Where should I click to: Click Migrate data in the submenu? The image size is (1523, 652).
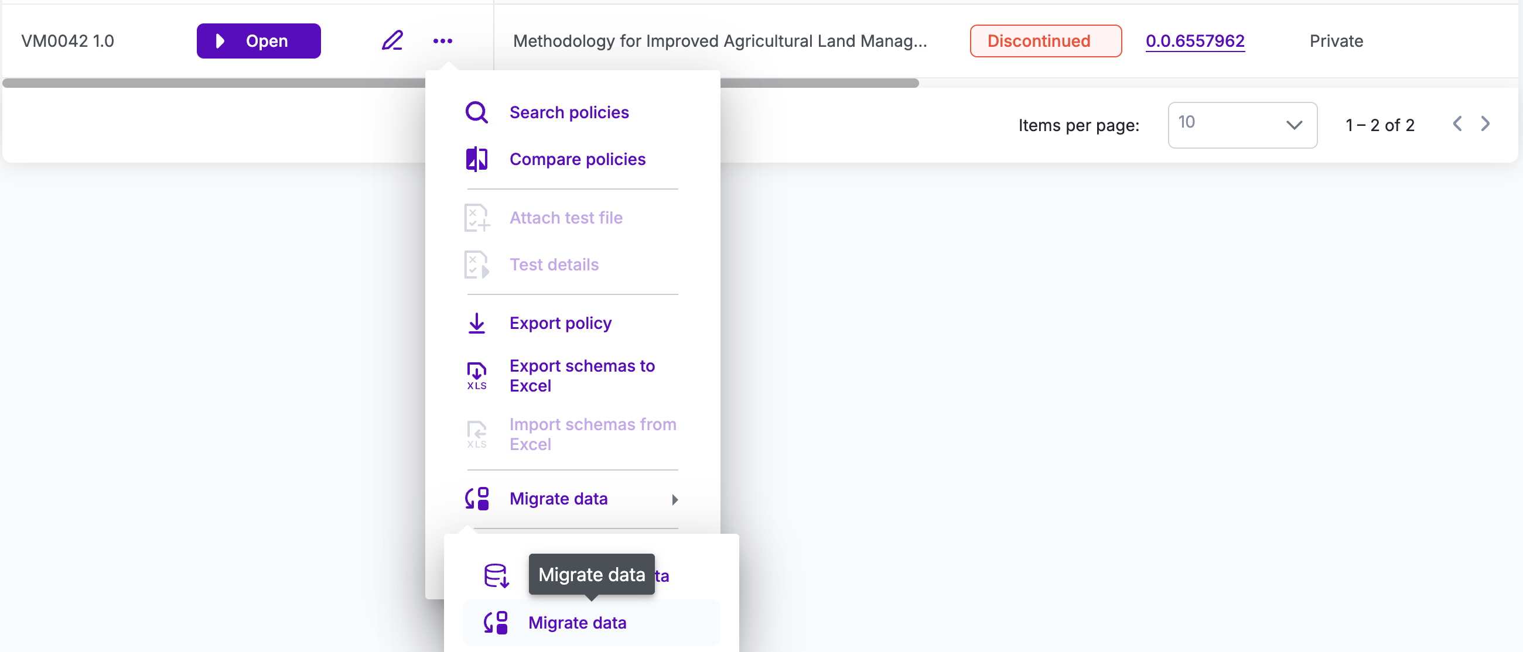click(577, 623)
